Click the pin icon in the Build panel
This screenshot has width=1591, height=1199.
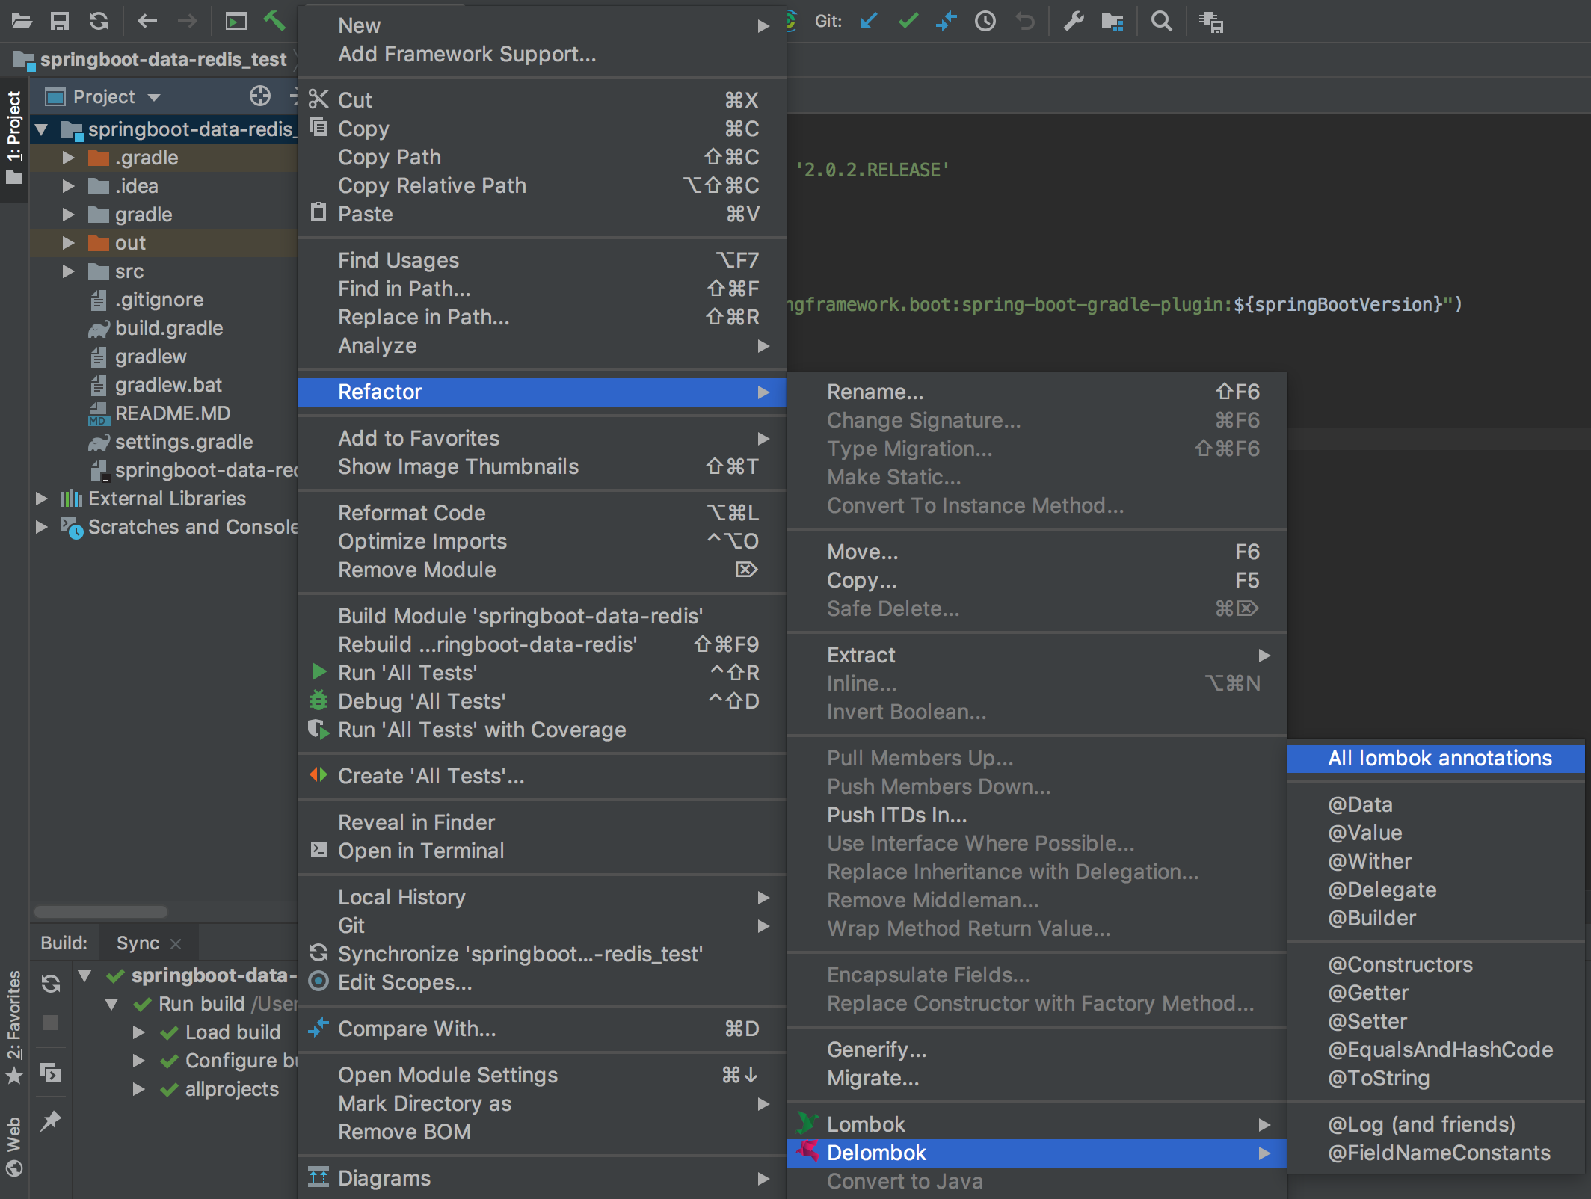(x=50, y=1121)
